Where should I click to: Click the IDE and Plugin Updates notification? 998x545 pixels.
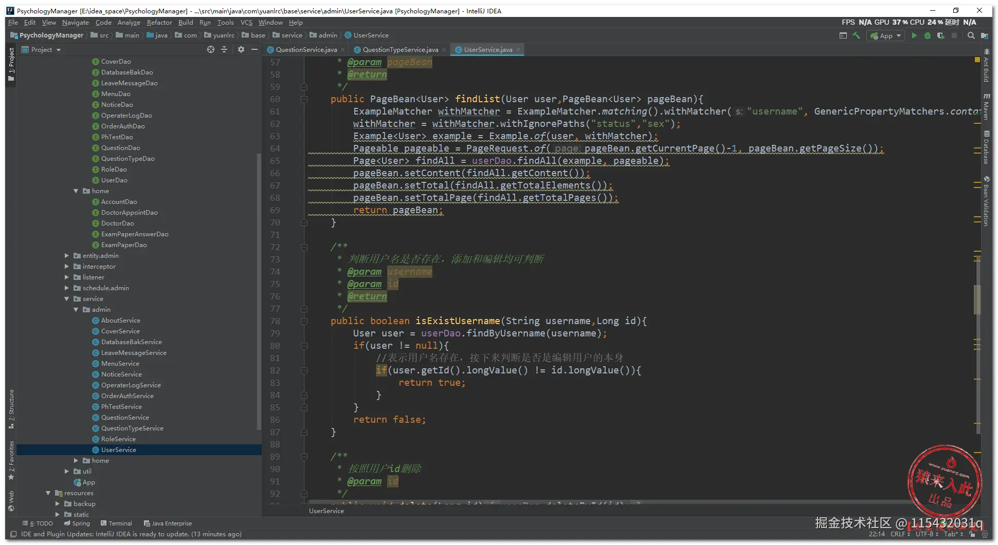point(131,534)
